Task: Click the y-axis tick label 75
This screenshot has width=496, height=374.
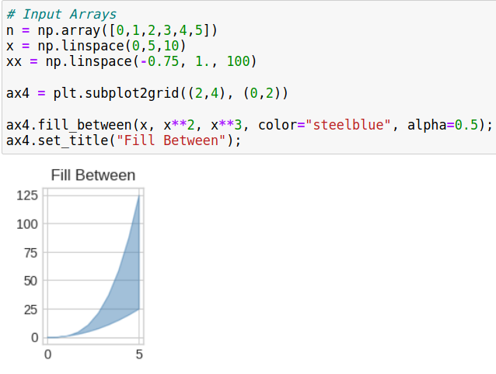Action: click(x=30, y=253)
